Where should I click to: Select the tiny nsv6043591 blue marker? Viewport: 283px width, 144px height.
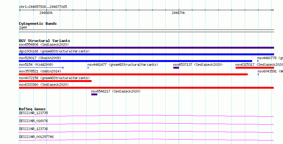(x=258, y=74)
